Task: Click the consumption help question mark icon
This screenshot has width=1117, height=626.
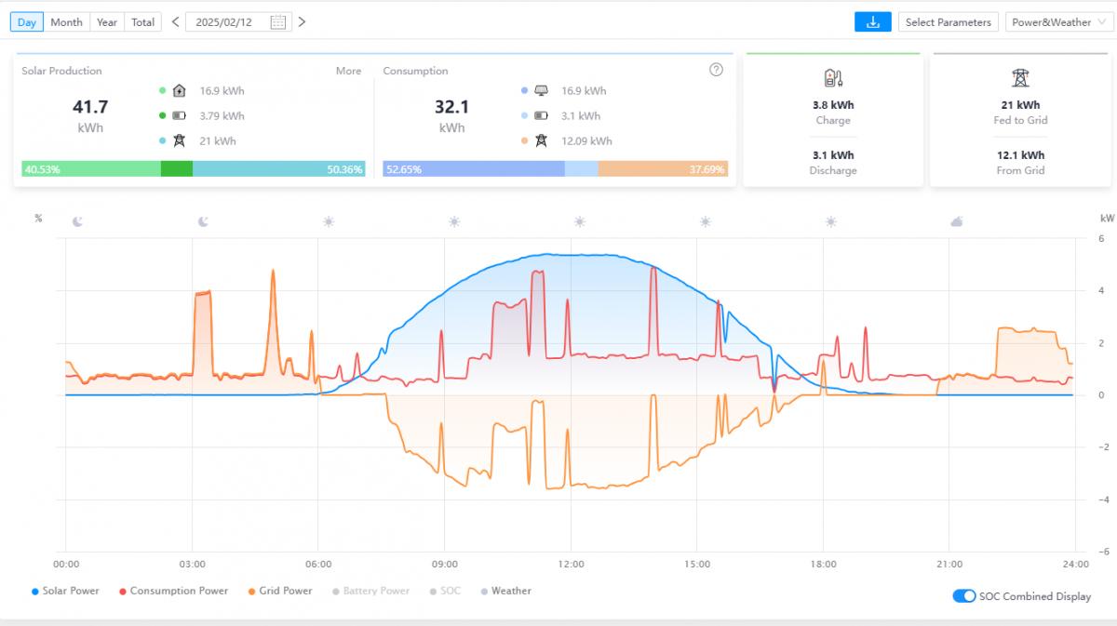Action: (x=716, y=70)
